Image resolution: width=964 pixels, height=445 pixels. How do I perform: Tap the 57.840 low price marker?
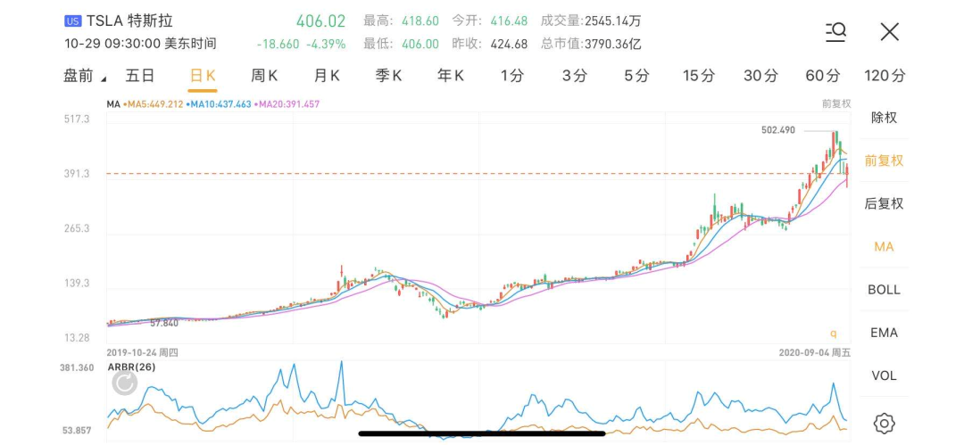coord(164,323)
